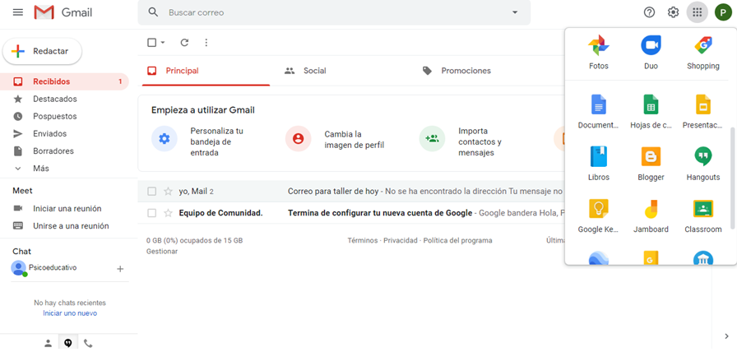Open the Settings gear icon
This screenshot has height=352, width=737.
[x=673, y=12]
